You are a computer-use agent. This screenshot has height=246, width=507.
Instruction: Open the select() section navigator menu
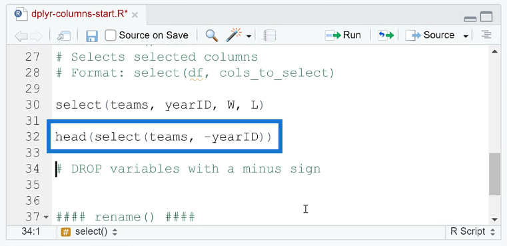pos(89,232)
